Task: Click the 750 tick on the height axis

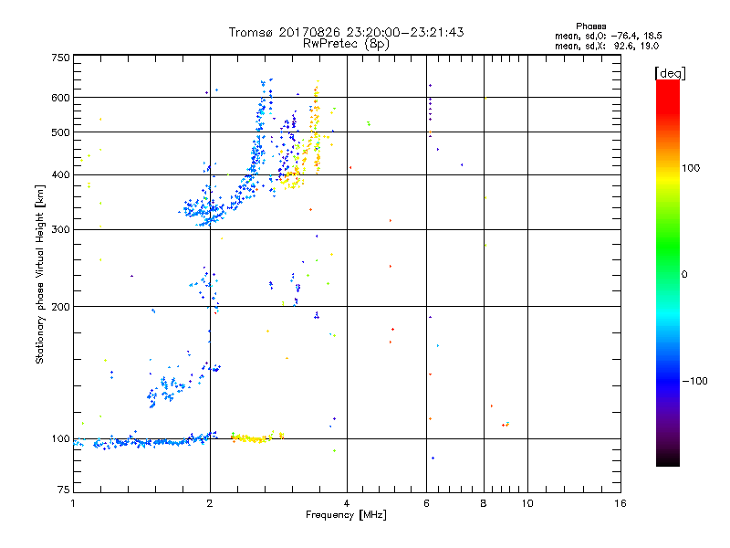Action: 60,58
